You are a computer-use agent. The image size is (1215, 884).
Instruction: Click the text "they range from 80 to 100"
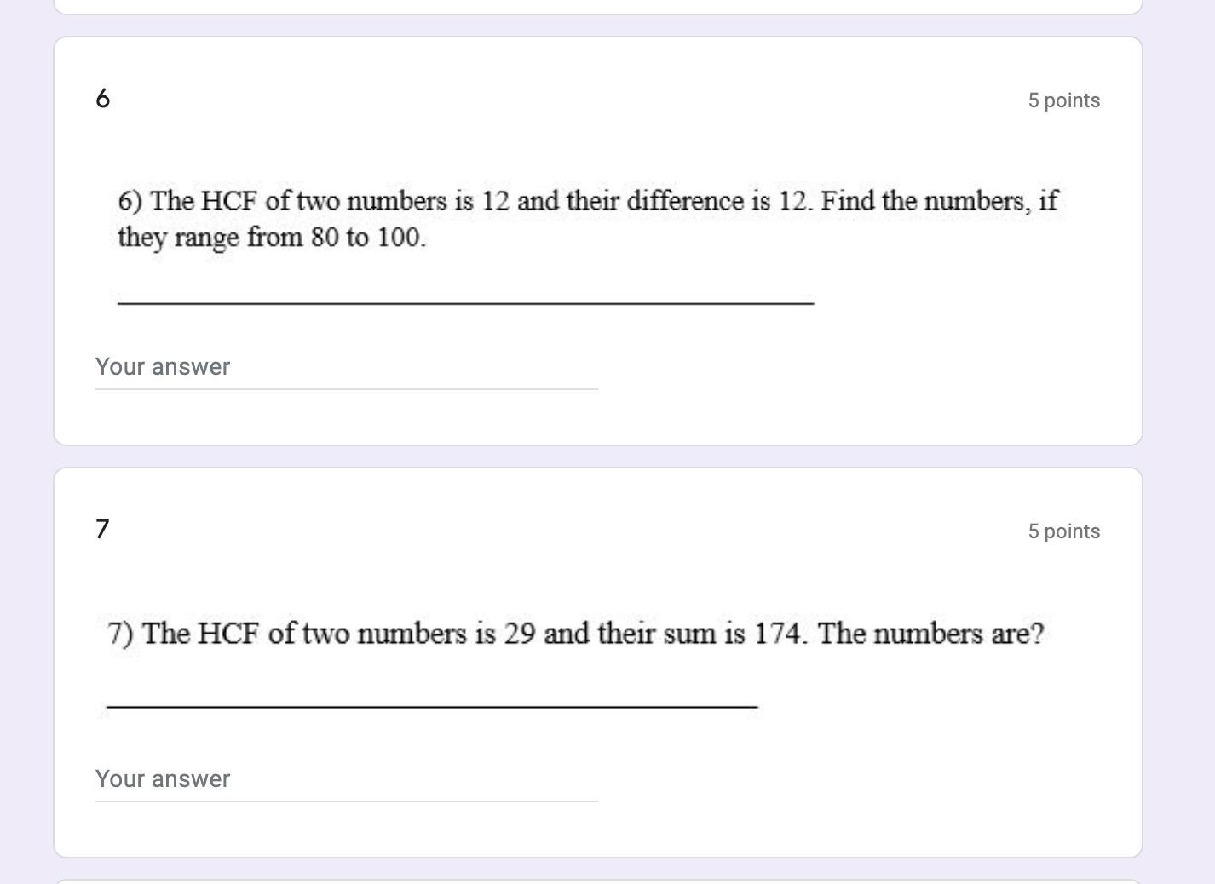pyautogui.click(x=271, y=238)
